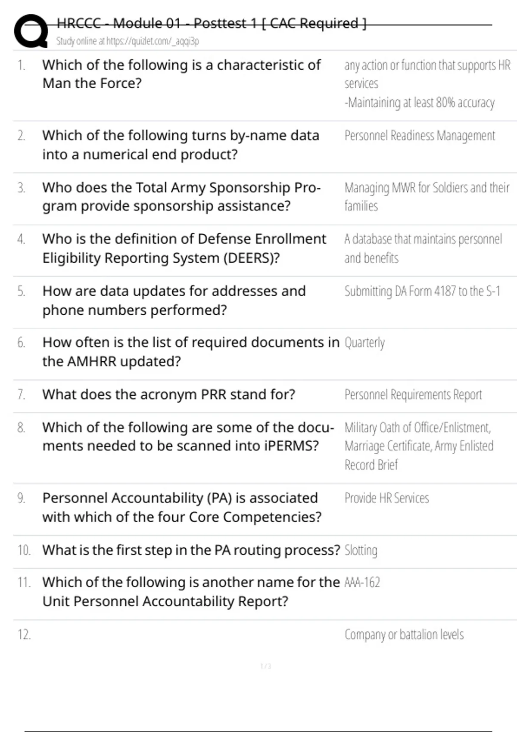Select the PA routing process question
This screenshot has width=517, height=732.
(x=191, y=550)
